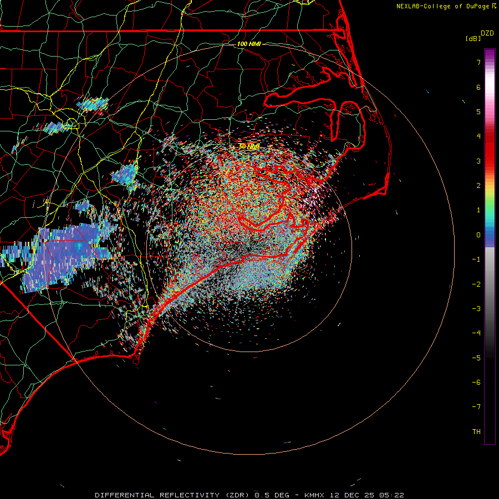Click the -5 dB value on the color scale
Viewport: 499px width, 499px height.
click(476, 358)
